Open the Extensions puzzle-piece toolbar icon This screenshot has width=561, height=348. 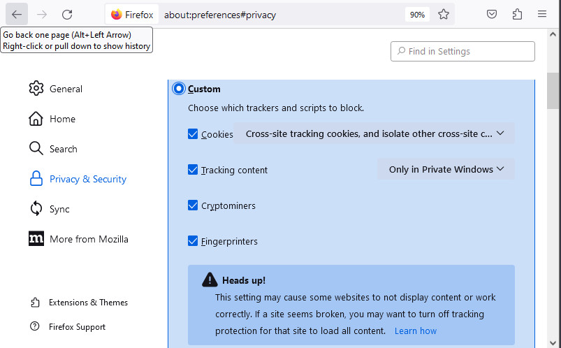click(518, 14)
